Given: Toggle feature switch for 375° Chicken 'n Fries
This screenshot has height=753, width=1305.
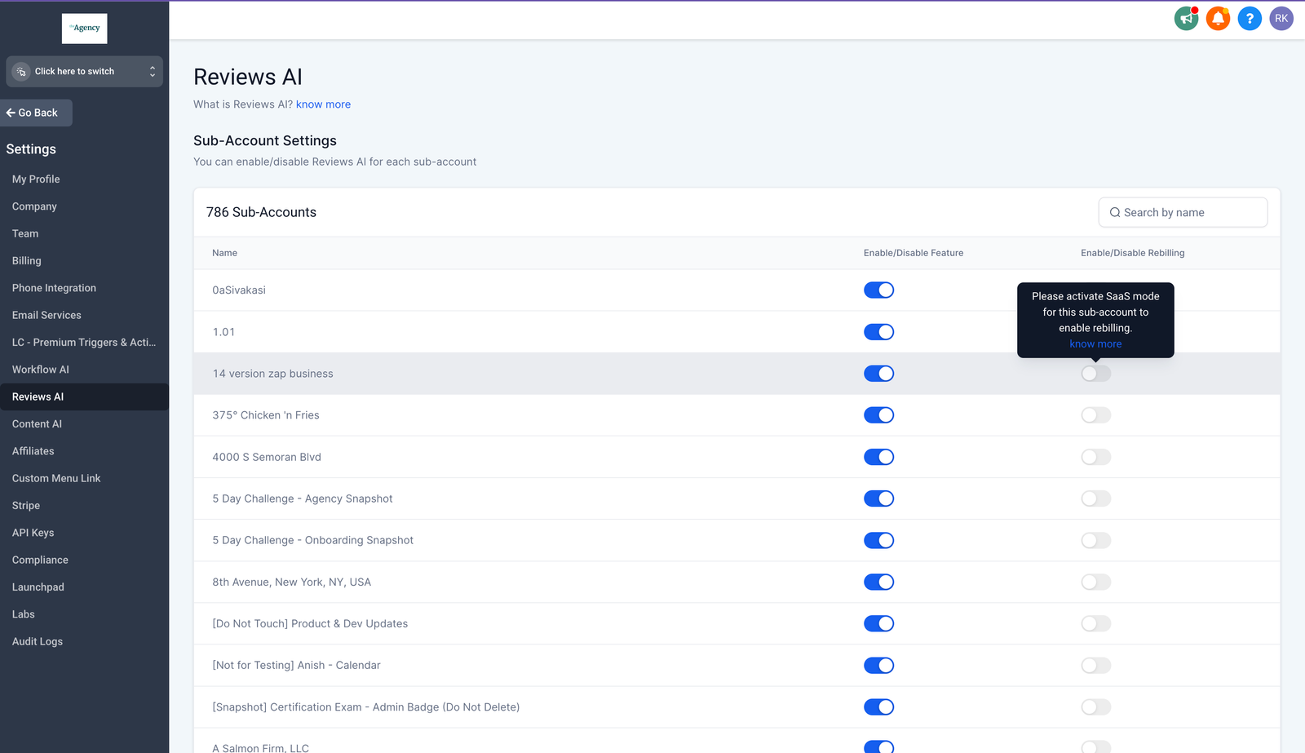Looking at the screenshot, I should pyautogui.click(x=878, y=415).
